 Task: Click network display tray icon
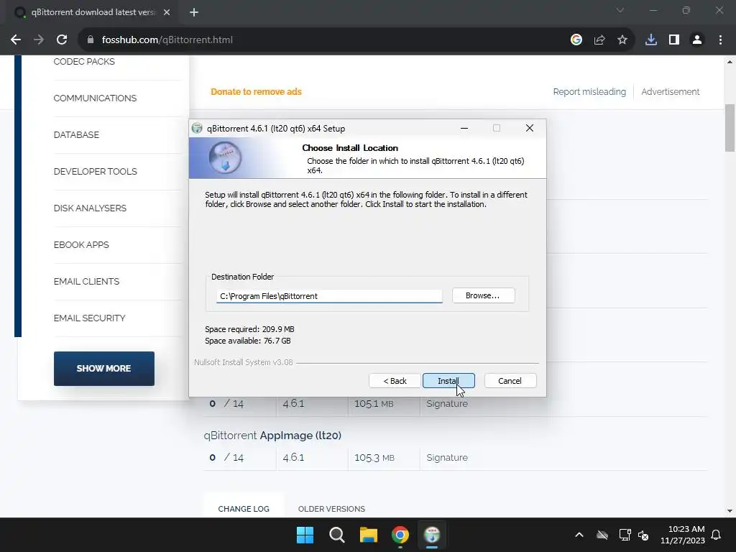(625, 535)
